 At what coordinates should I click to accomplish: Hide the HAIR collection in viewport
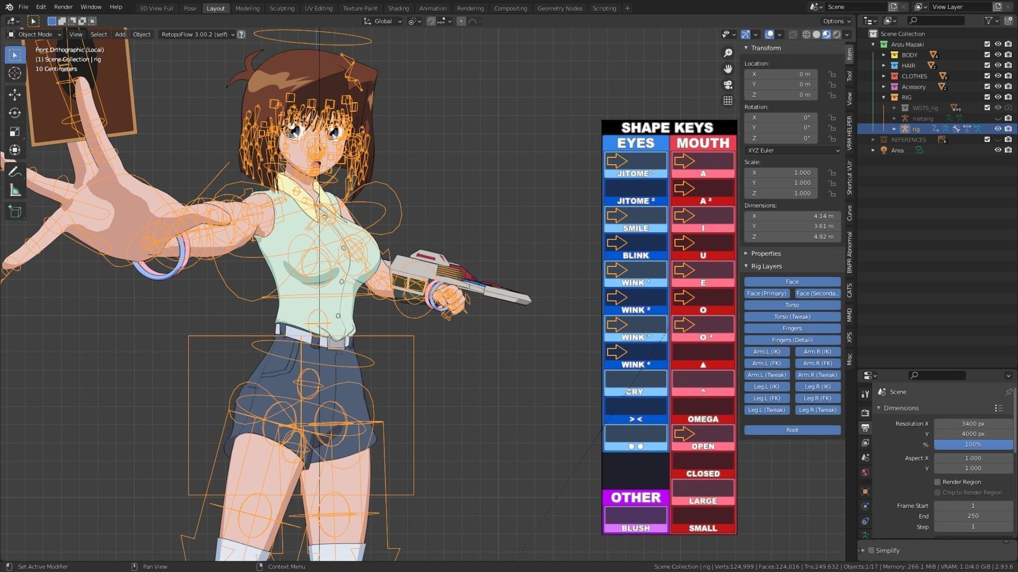998,66
